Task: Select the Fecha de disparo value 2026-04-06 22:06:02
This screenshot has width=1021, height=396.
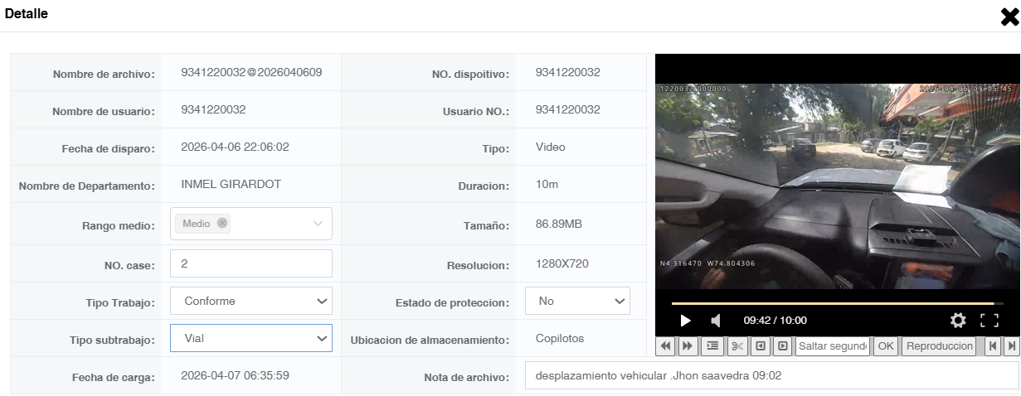Action: (x=235, y=147)
